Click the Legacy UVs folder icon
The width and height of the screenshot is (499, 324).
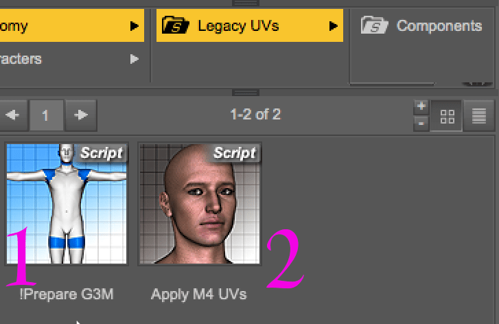pos(176,26)
